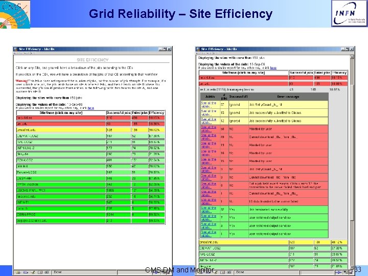368x276 pixels.
Task: Select INFN-T1 site in left window
Action: click(61, 202)
